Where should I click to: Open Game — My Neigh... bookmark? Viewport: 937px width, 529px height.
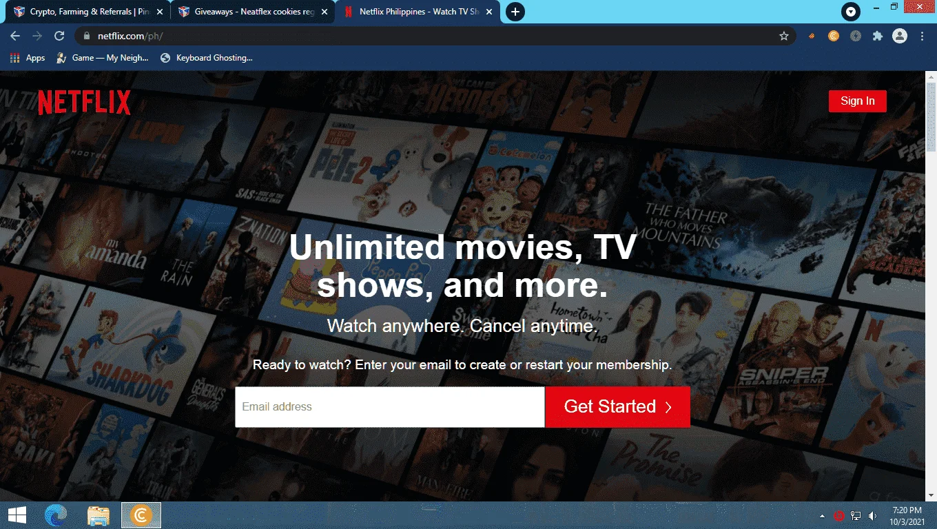tap(102, 58)
